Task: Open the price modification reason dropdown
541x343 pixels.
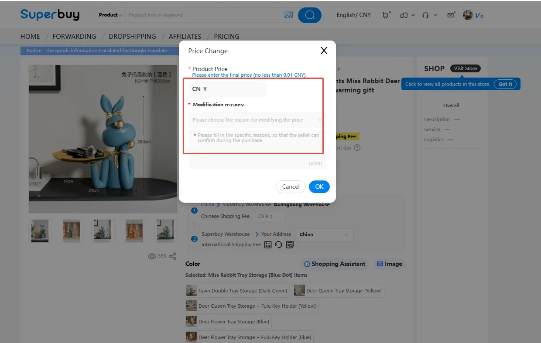Action: [x=257, y=120]
